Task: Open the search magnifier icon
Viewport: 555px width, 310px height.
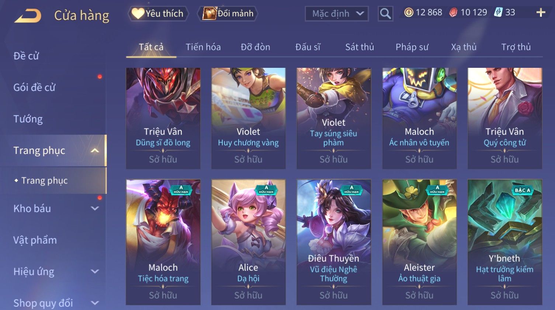Action: 385,14
